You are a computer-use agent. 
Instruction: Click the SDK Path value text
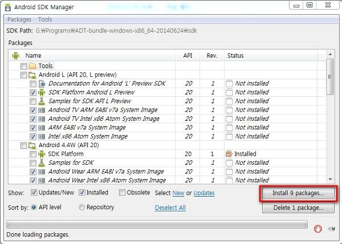[116, 31]
